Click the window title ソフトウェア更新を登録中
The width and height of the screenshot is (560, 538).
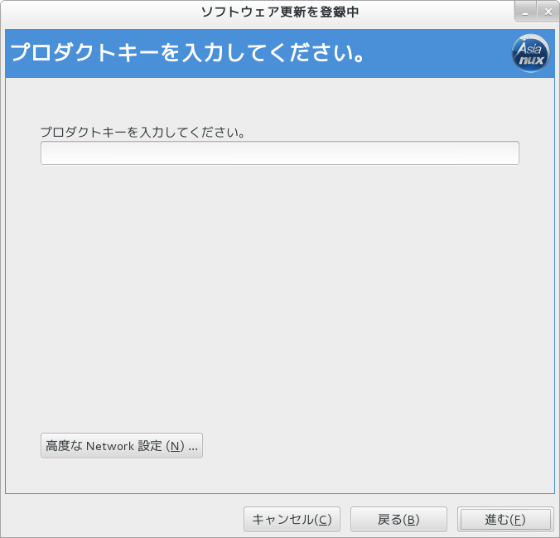[x=280, y=12]
